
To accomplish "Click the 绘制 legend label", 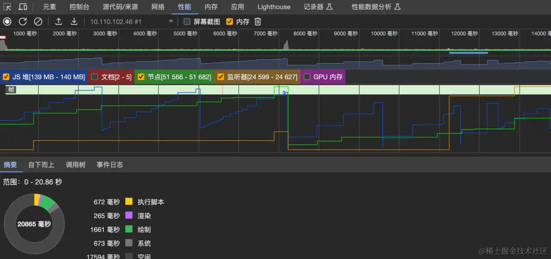I will pos(144,229).
